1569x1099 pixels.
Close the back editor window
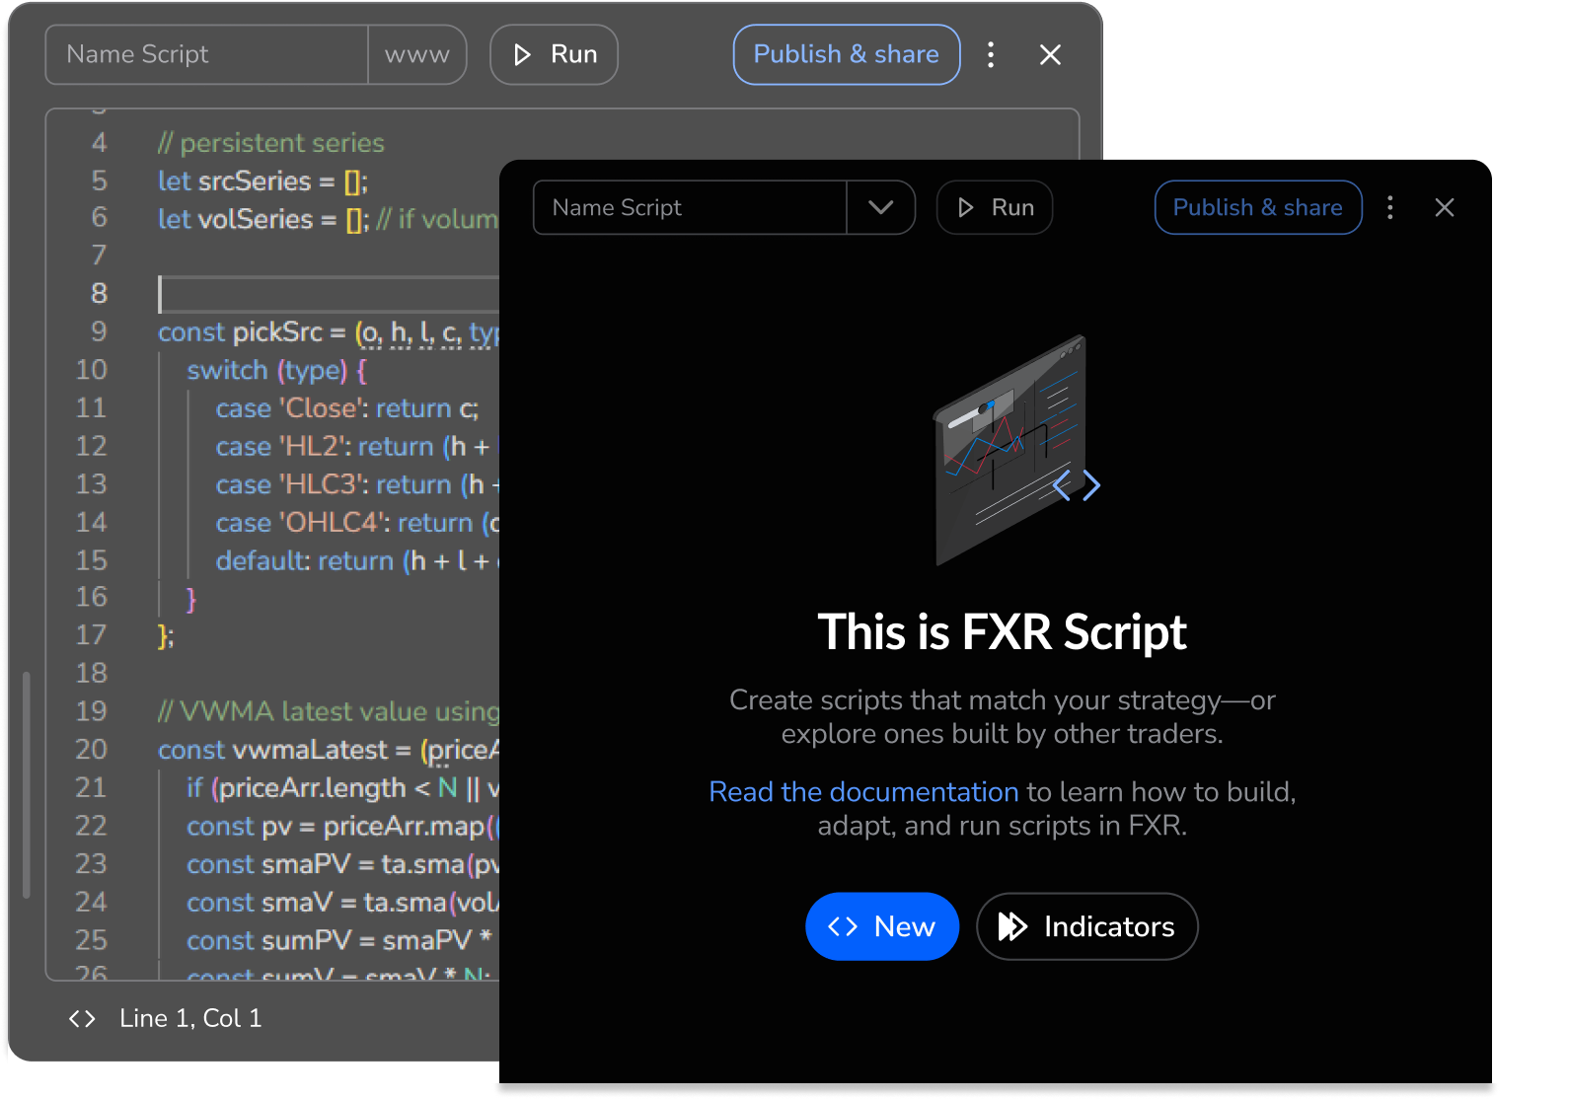[1050, 54]
